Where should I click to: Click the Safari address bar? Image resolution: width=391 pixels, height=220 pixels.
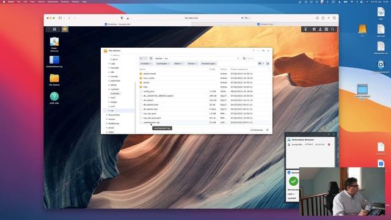click(x=191, y=18)
